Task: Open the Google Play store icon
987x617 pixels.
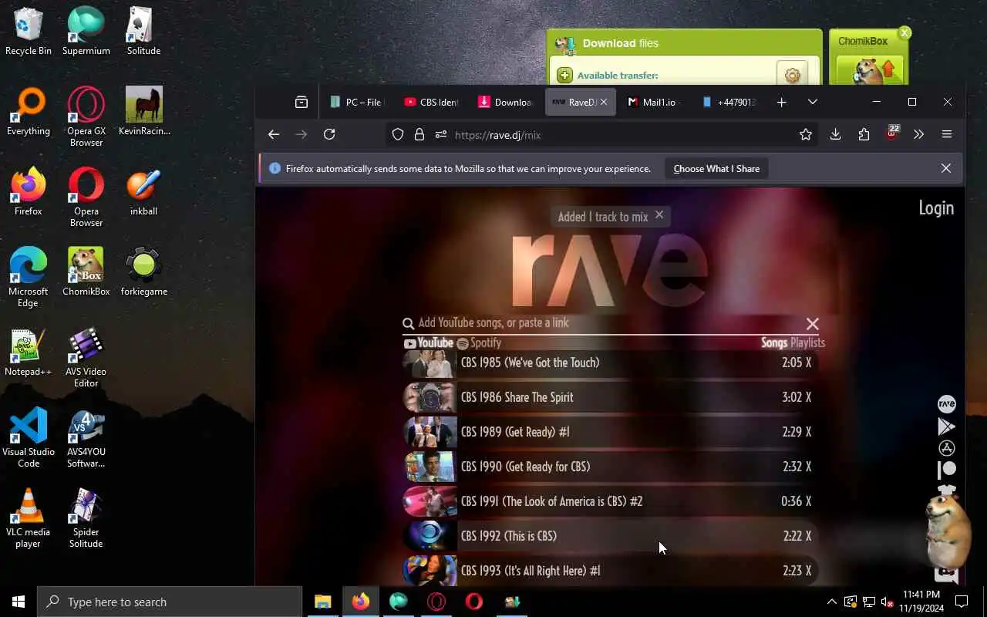Action: click(946, 426)
